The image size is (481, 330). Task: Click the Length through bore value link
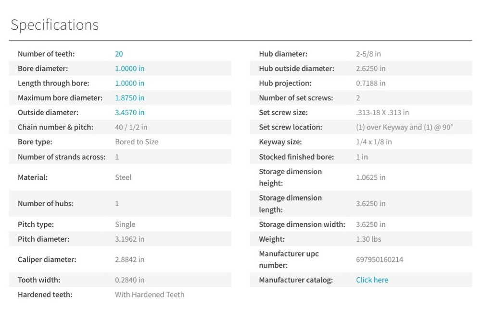[x=129, y=83]
